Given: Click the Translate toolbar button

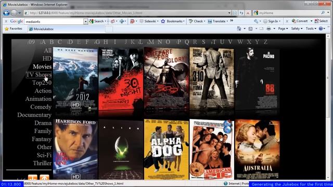Looking at the screenshot, I should pos(217,21).
